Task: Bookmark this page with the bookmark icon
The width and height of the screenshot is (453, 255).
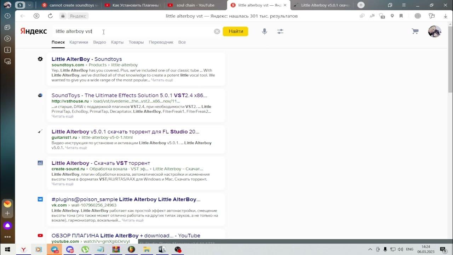Action: 401,16
